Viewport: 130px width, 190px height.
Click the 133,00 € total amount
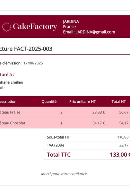pyautogui.click(x=120, y=155)
